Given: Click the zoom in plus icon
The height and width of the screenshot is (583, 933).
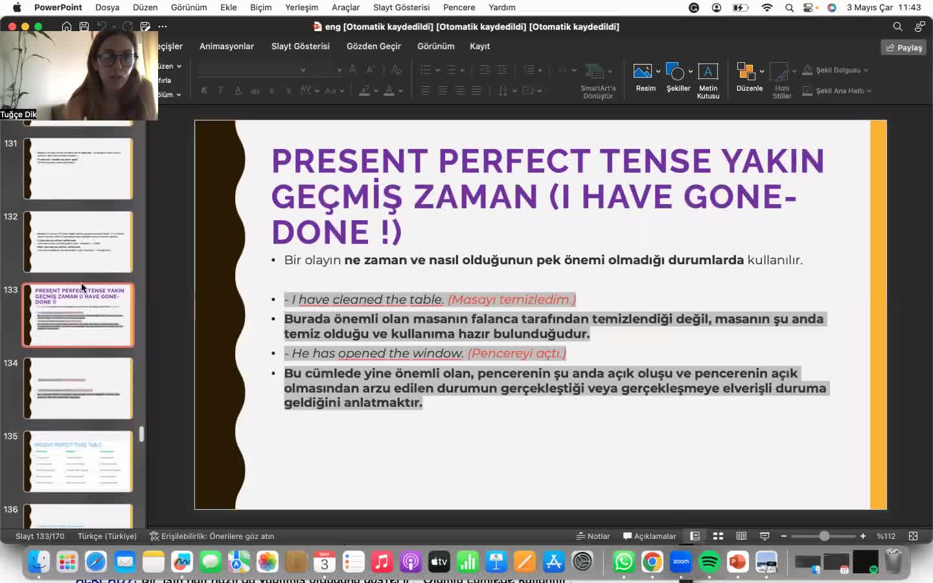Looking at the screenshot, I should tap(863, 536).
